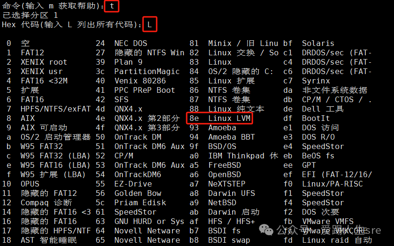Click the "IBM Thinkpad 休" entry
This screenshot has width=394, height=246.
[243, 156]
